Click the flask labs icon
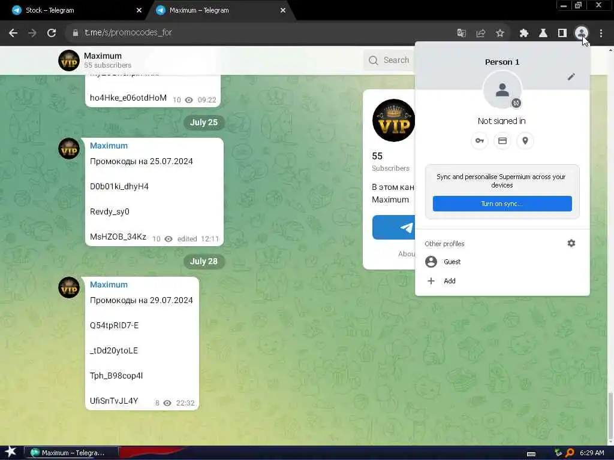The width and height of the screenshot is (614, 460). point(543,33)
